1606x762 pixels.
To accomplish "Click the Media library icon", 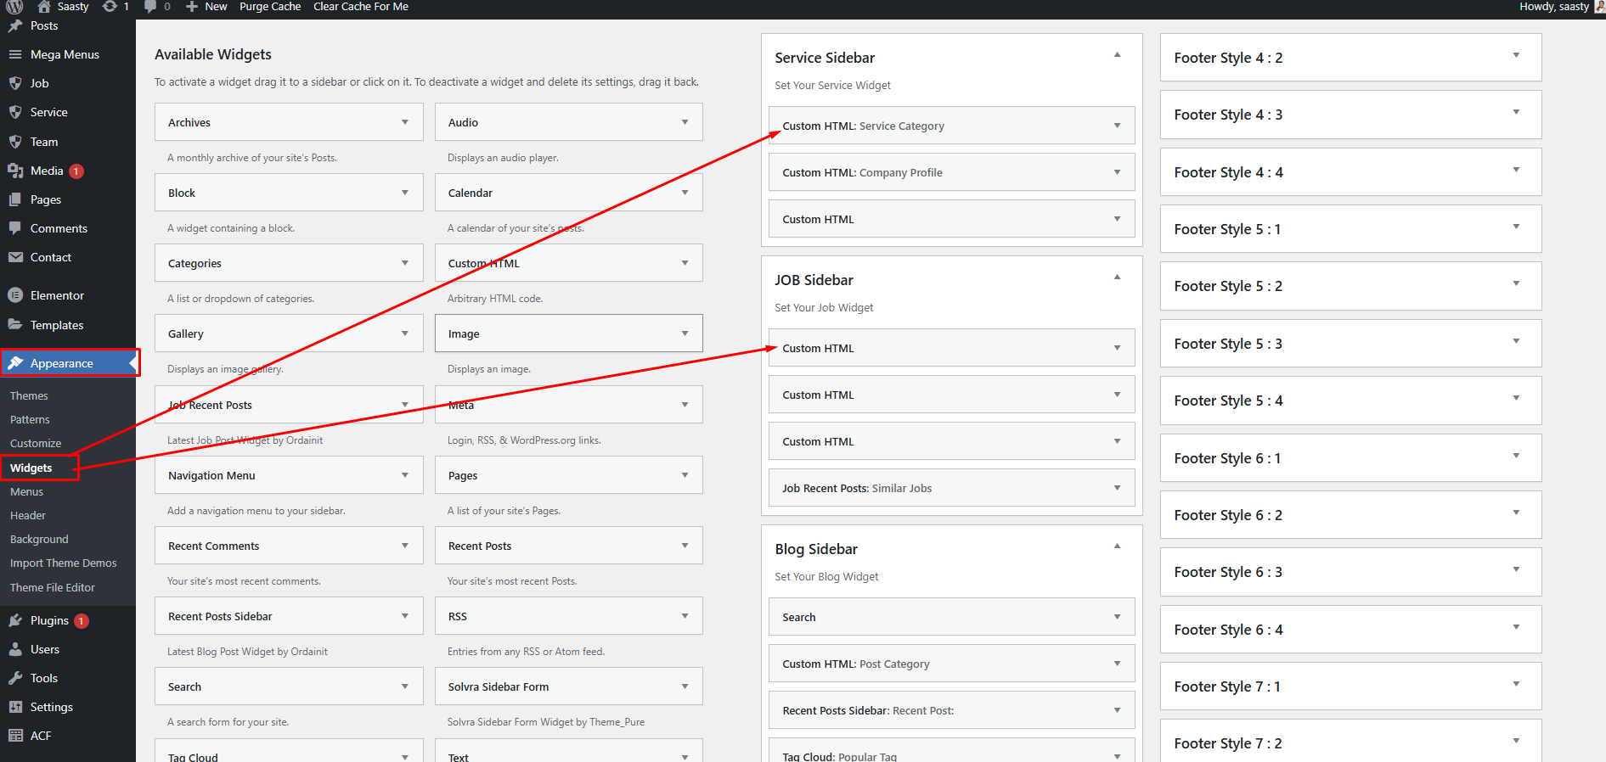I will click(x=15, y=171).
